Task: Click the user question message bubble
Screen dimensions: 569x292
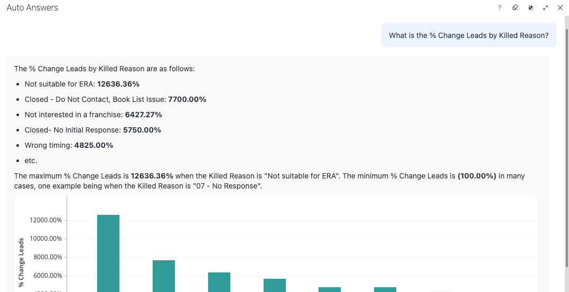Action: coord(469,35)
